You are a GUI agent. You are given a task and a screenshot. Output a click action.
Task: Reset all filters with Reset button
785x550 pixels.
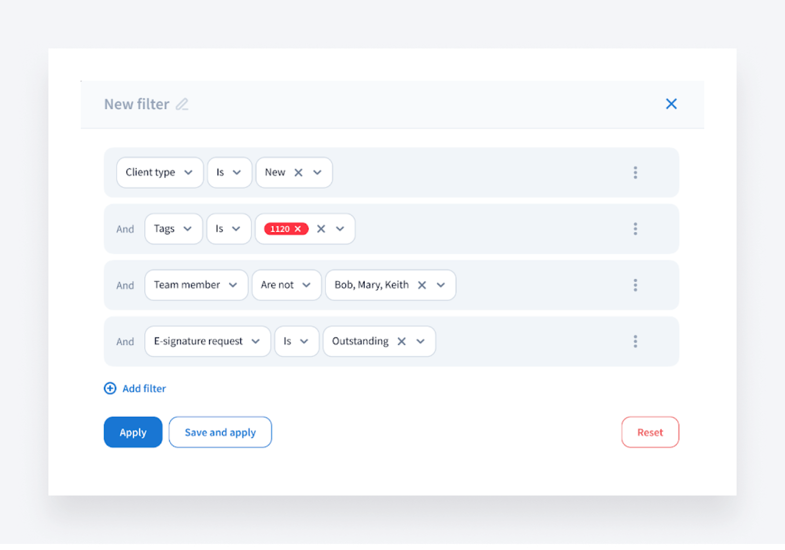pos(650,432)
